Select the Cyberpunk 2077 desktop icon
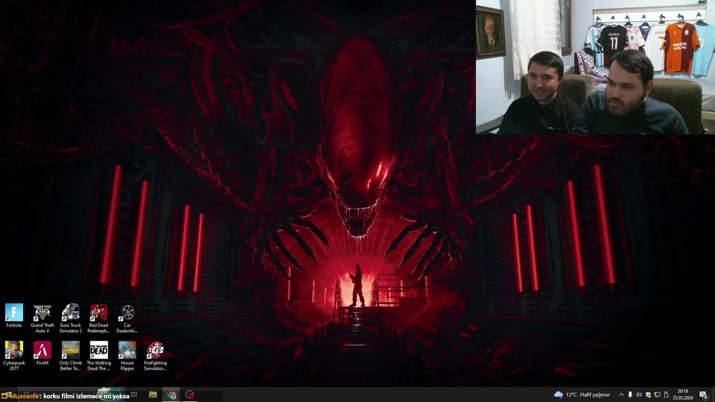This screenshot has width=715, height=402. [14, 356]
